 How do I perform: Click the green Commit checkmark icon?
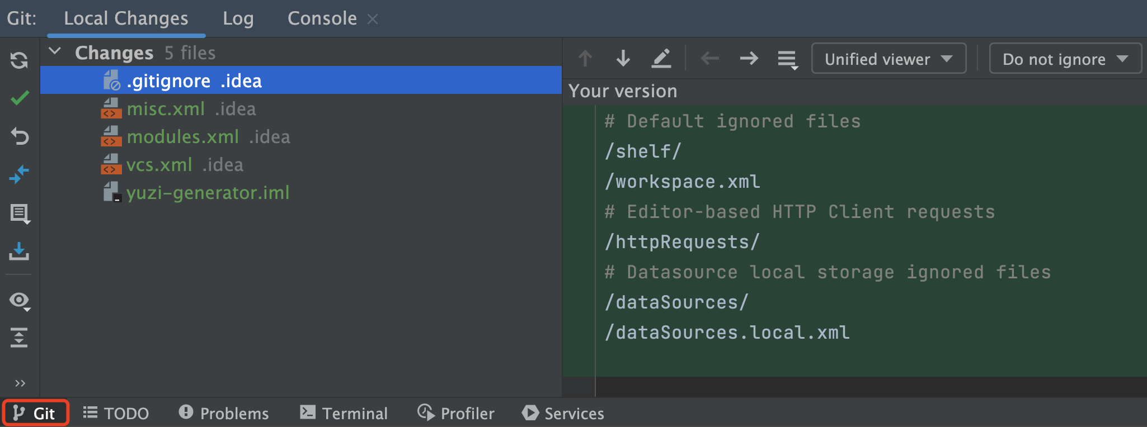(x=20, y=98)
